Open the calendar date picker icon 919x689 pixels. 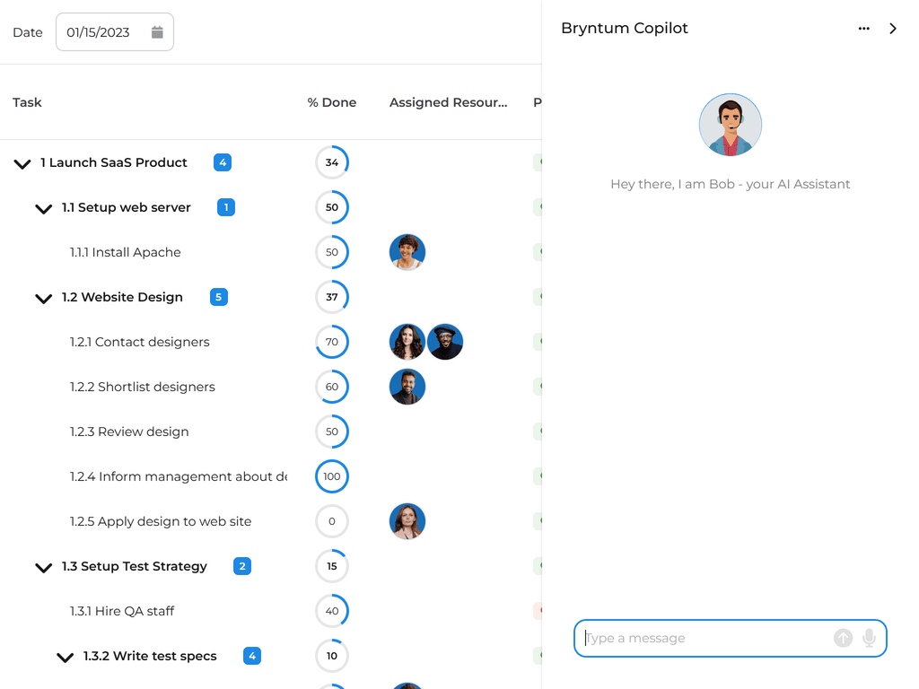click(x=158, y=31)
